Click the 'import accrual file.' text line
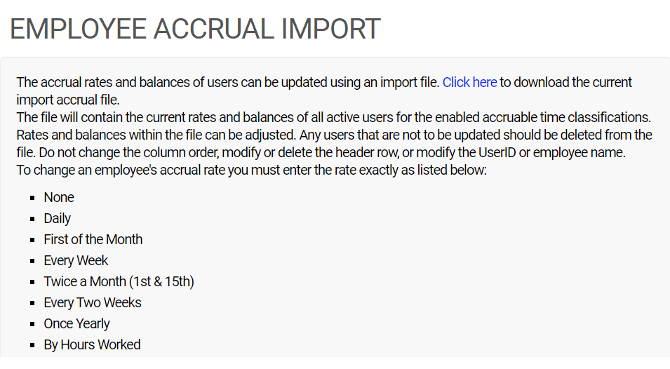The image size is (670, 369). tap(68, 100)
